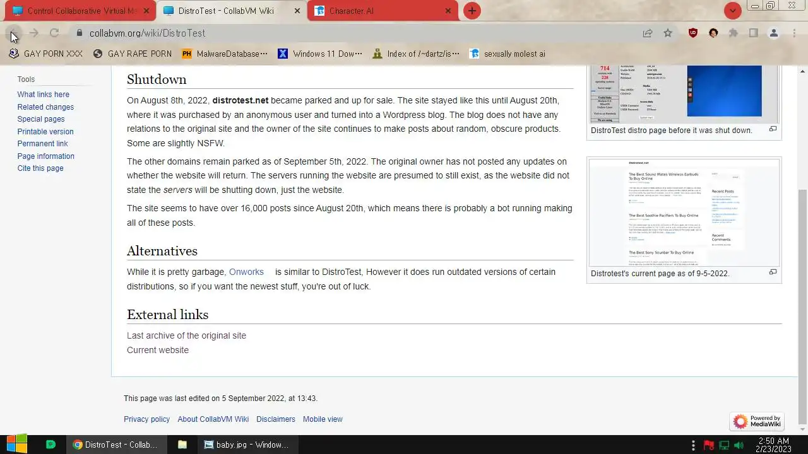Open the Printable version link

tap(45, 132)
